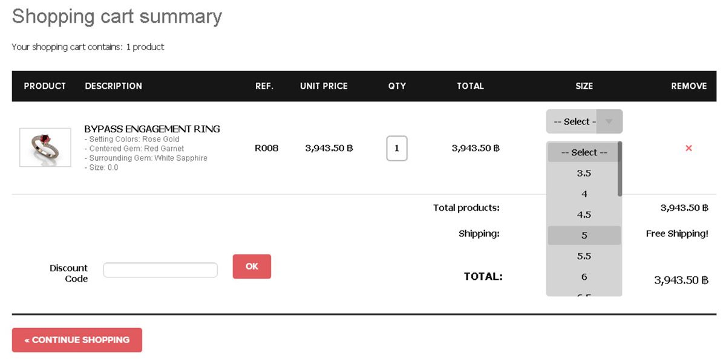The height and width of the screenshot is (359, 726).
Task: Click the Remove column header
Action: click(x=688, y=86)
